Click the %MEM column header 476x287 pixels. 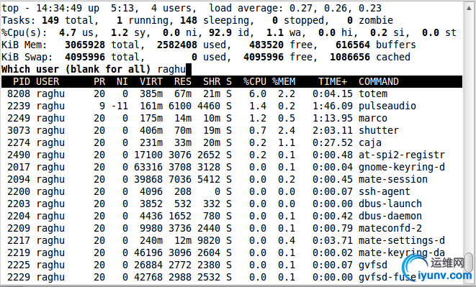[x=284, y=81]
